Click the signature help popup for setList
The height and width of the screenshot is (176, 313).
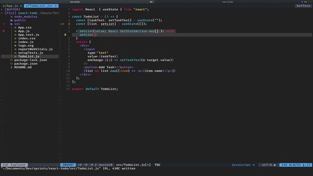point(127,31)
